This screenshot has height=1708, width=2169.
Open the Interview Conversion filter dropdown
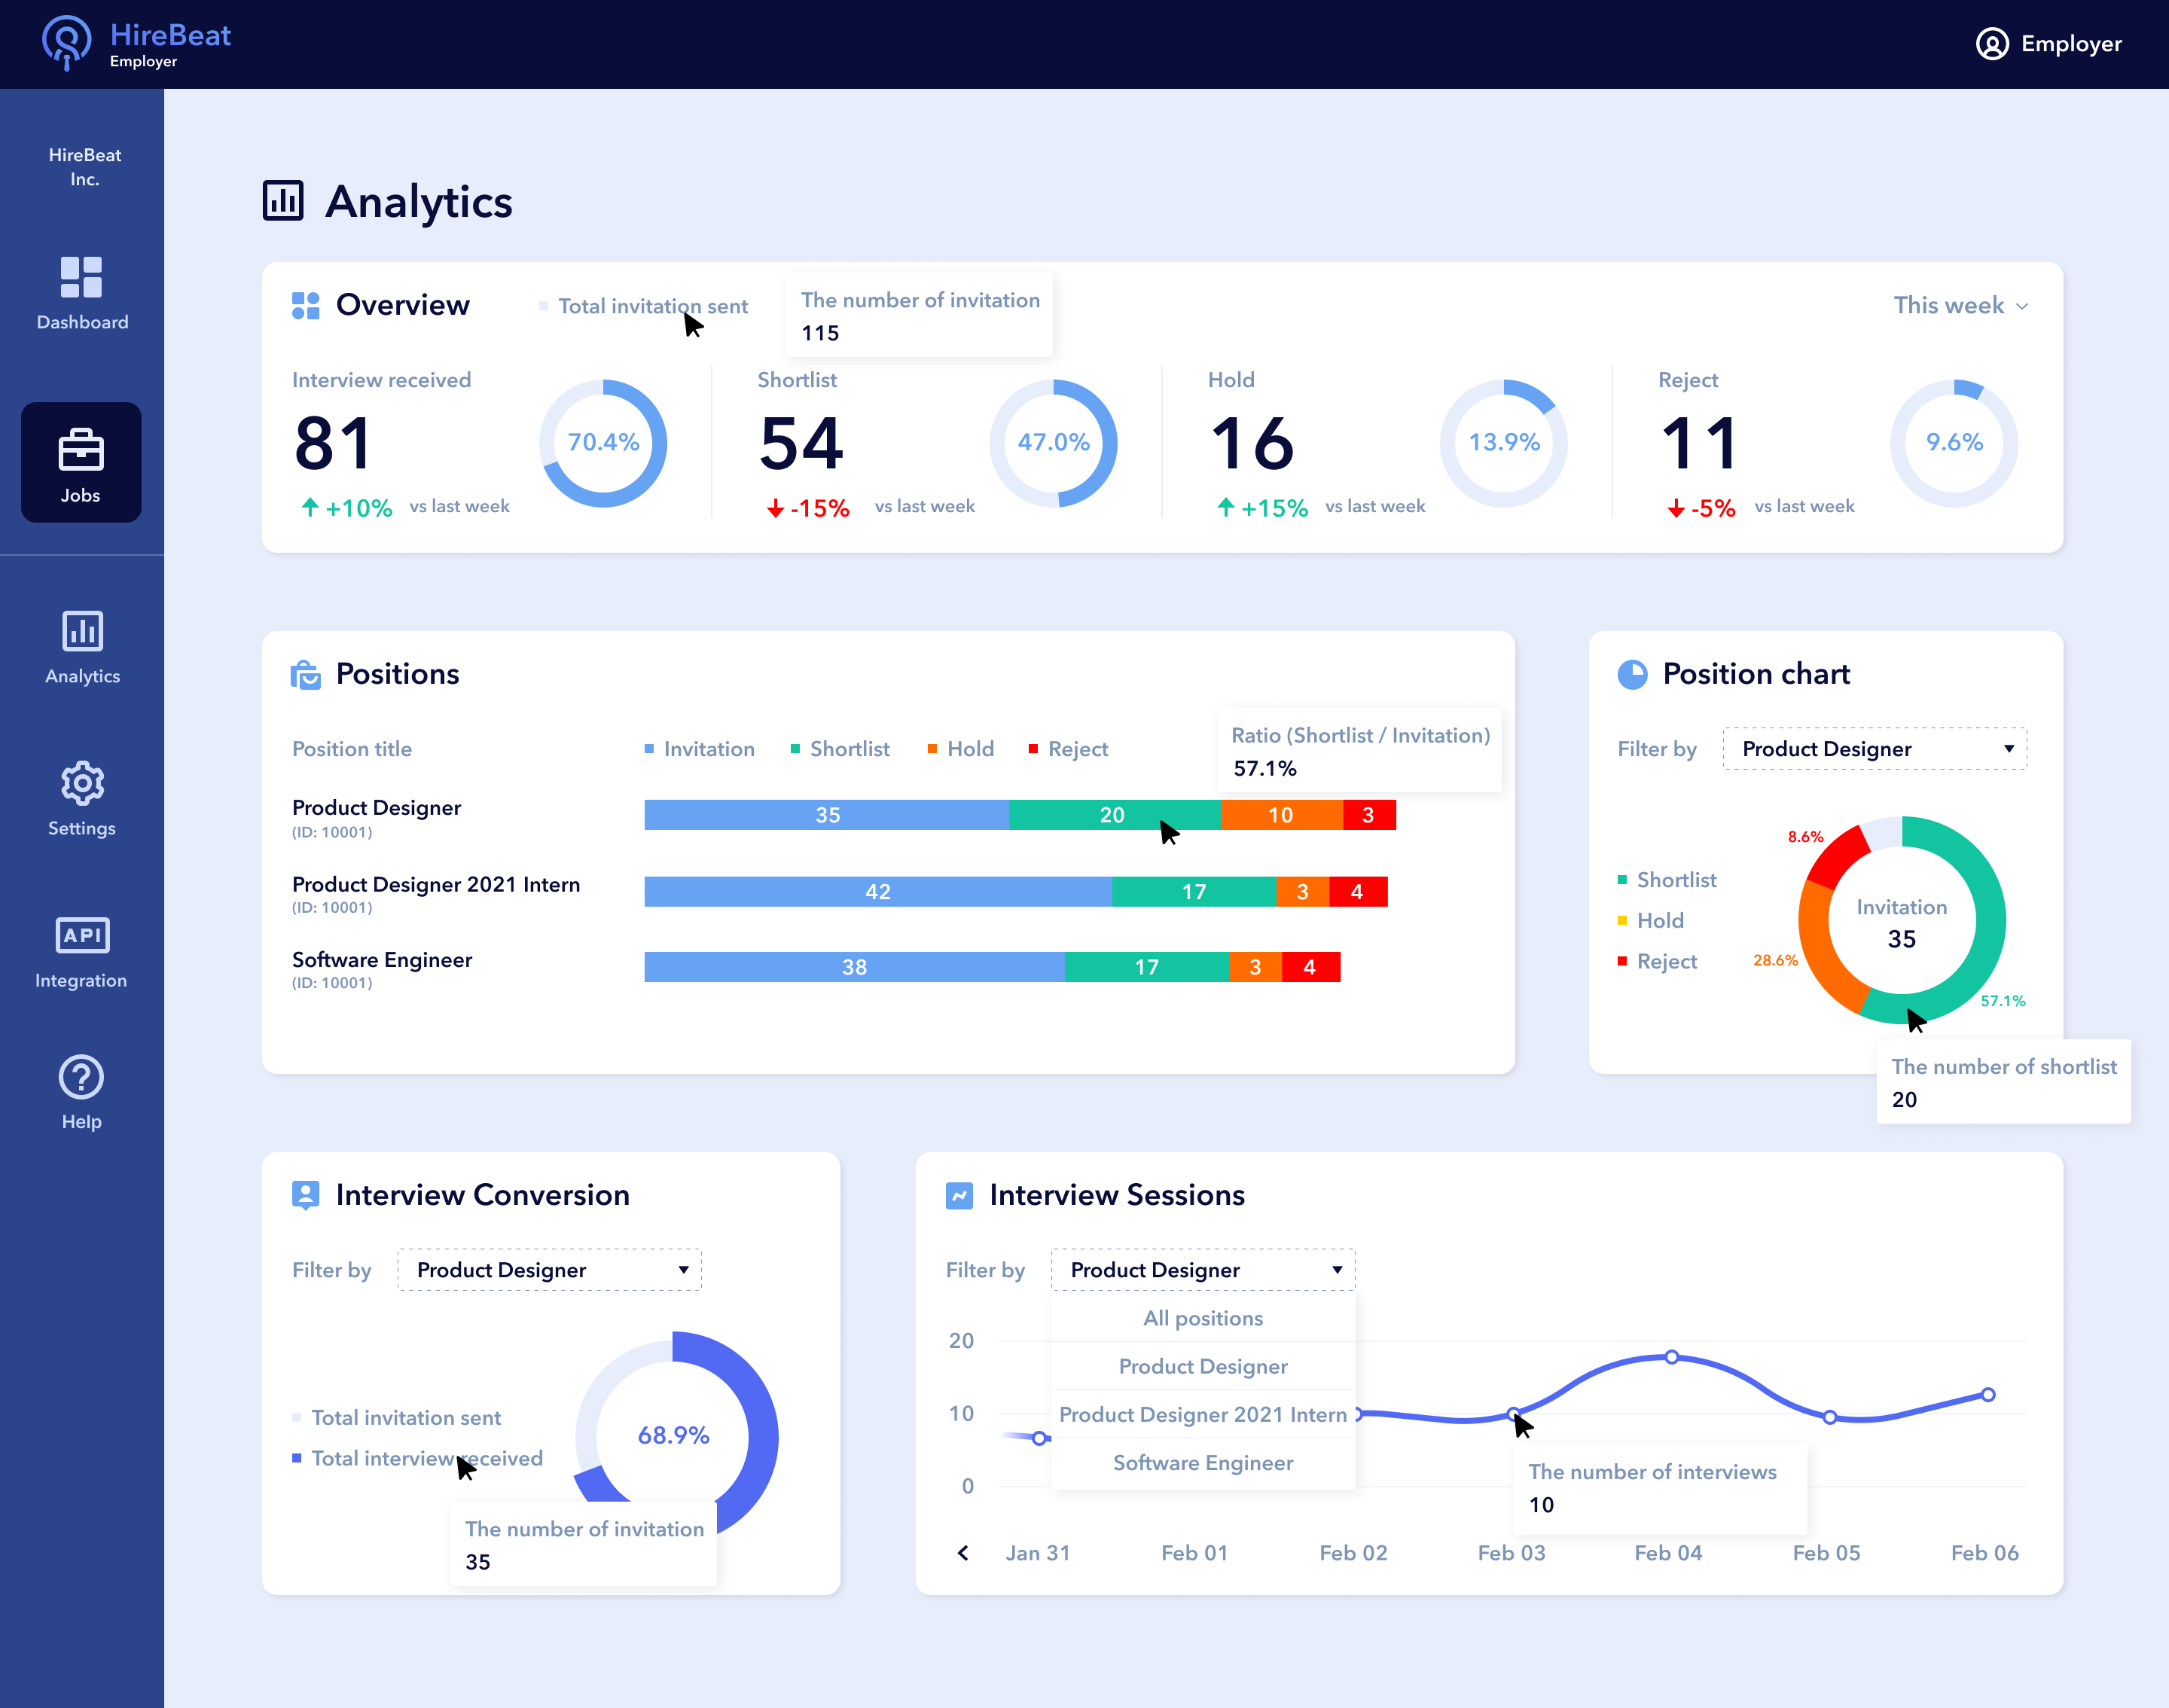click(549, 1270)
